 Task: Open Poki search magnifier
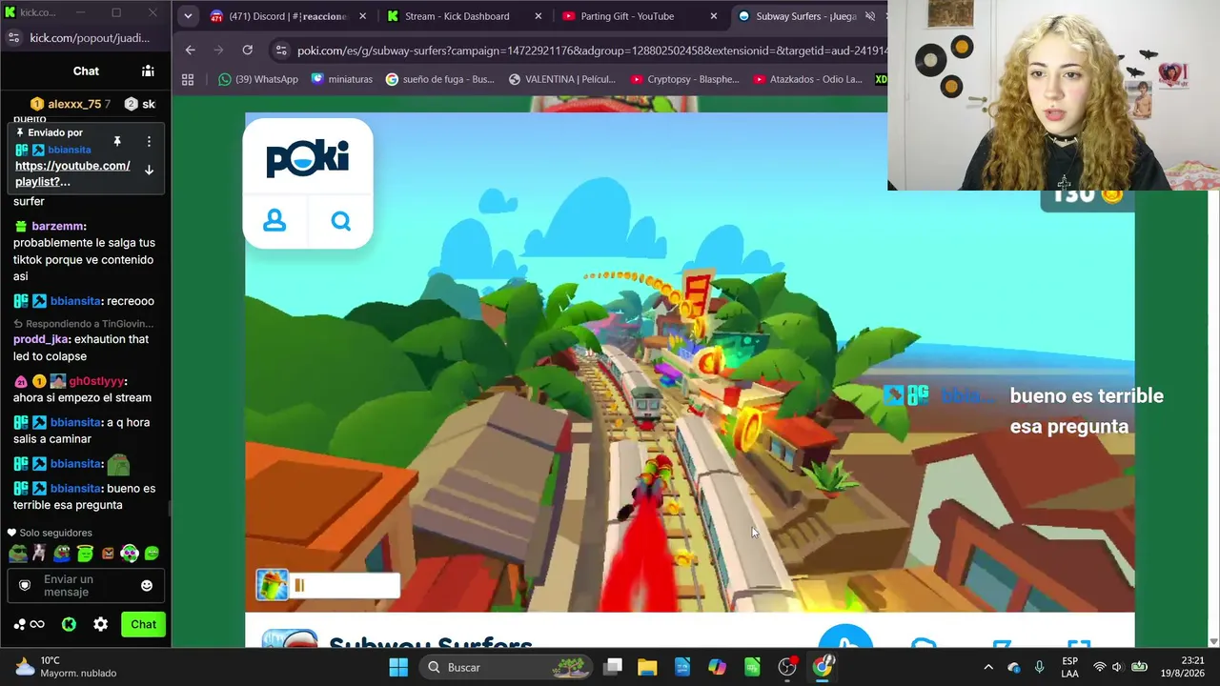point(340,221)
